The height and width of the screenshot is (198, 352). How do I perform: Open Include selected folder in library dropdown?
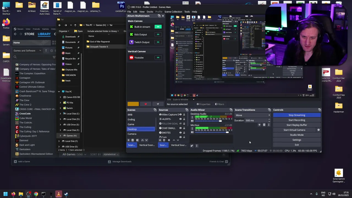[x=103, y=31]
